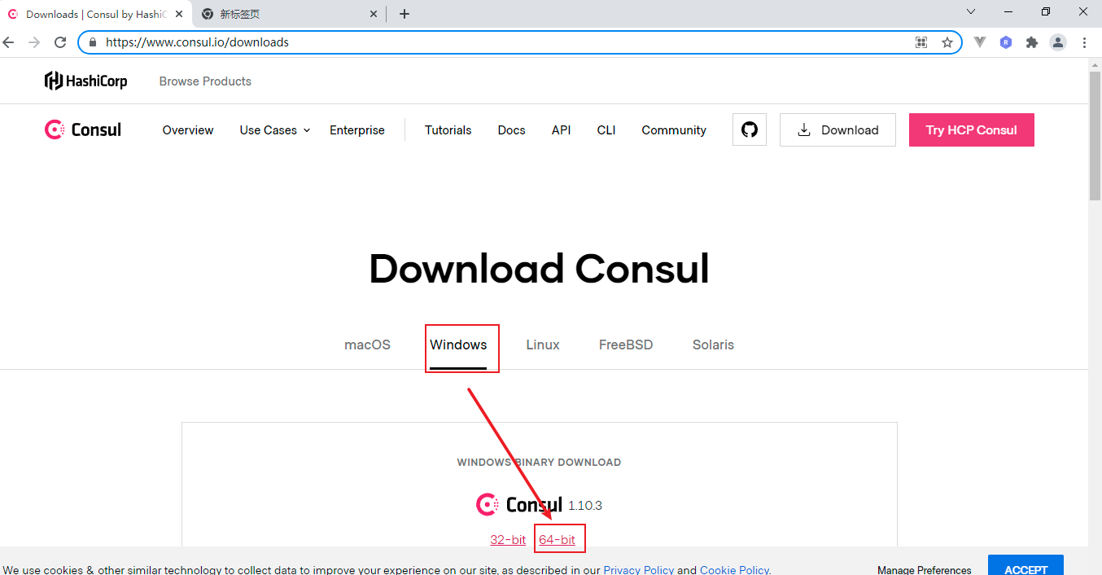
Task: Click Try HCP Consul button
Action: (972, 129)
